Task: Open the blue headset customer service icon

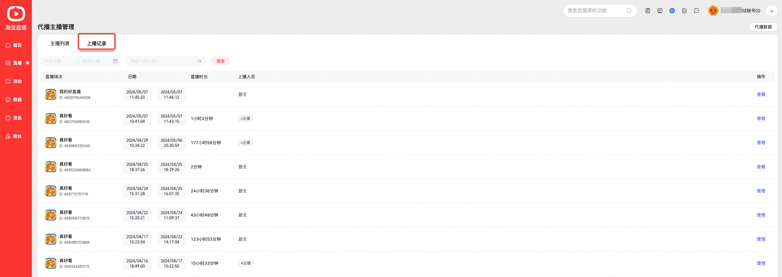Action: coord(672,11)
